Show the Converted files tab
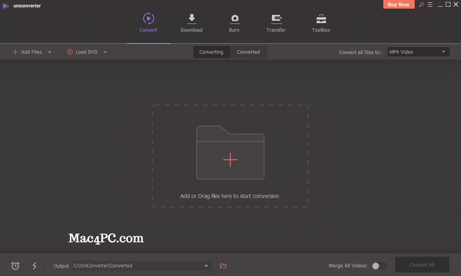Image resolution: width=461 pixels, height=276 pixels. (248, 52)
